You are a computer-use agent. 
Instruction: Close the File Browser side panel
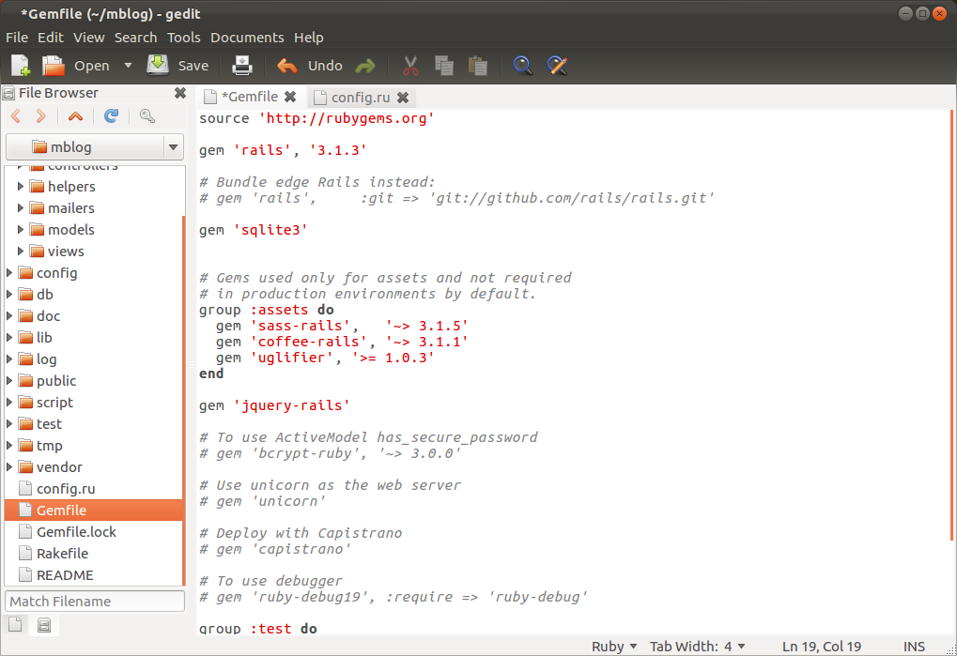(x=180, y=93)
